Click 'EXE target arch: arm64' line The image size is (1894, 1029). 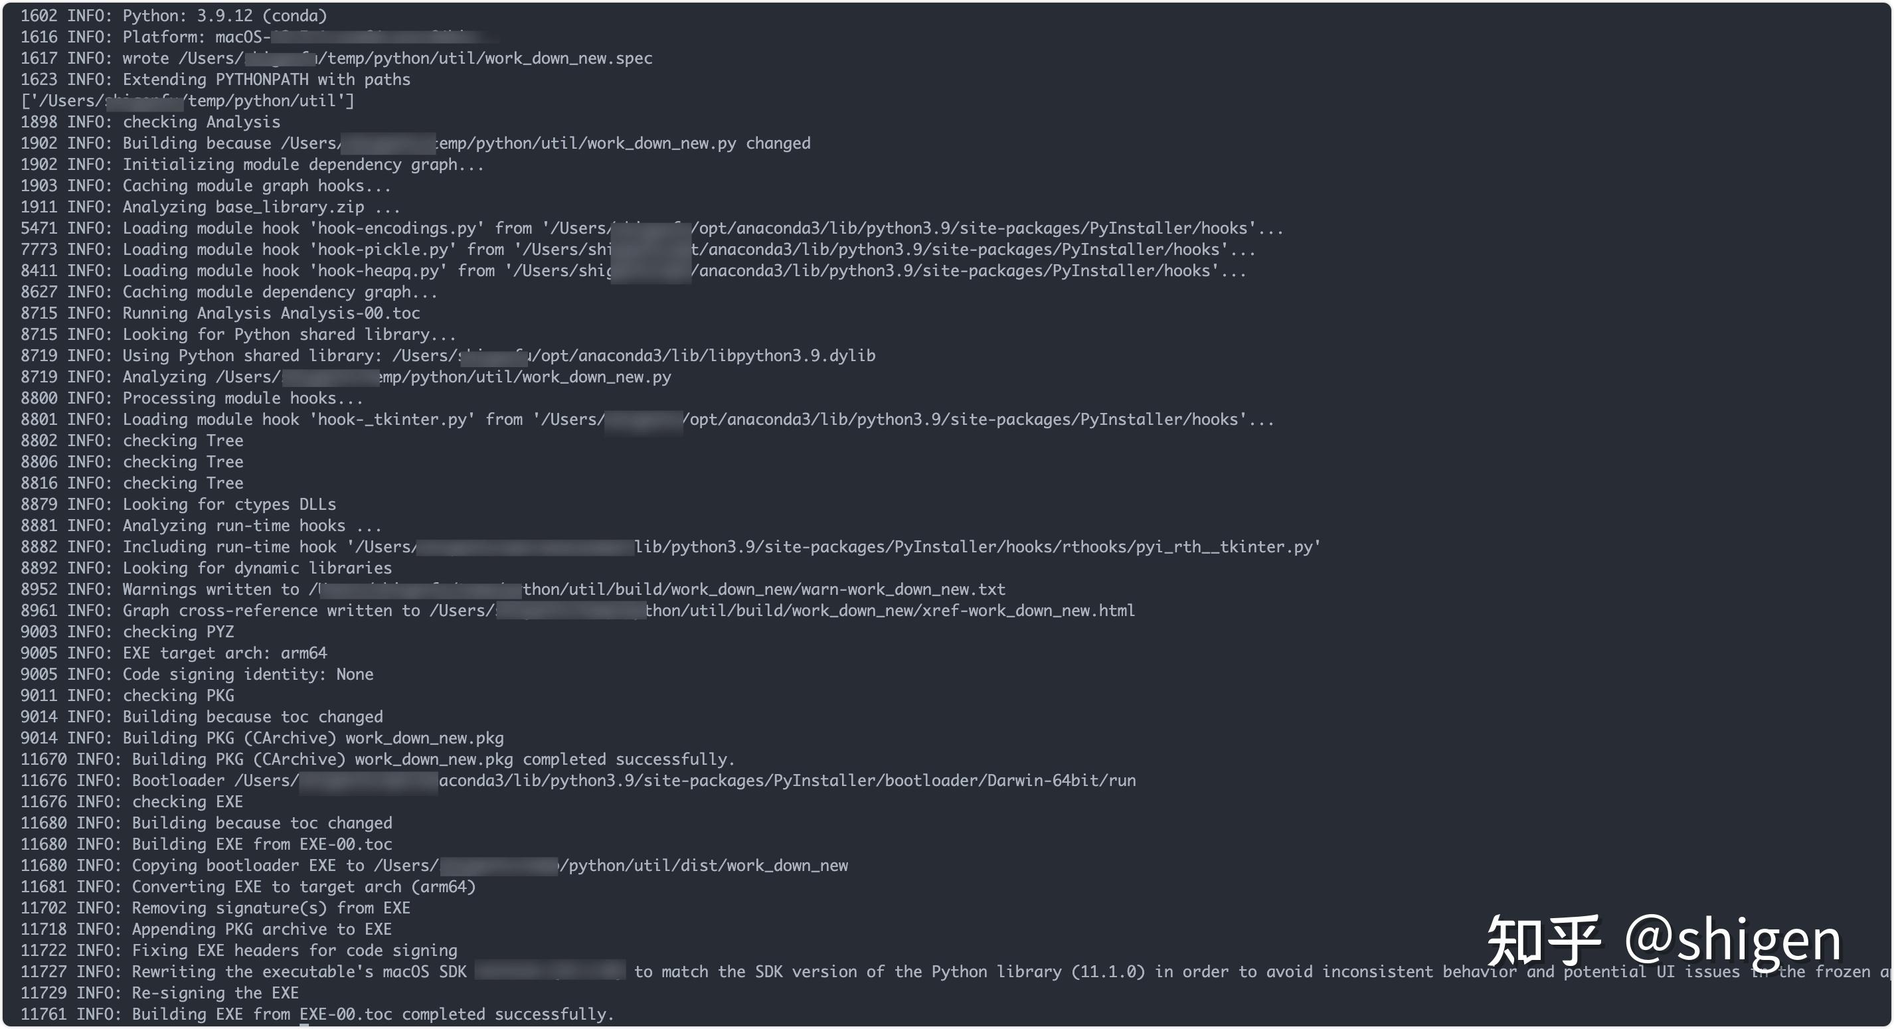point(173,653)
